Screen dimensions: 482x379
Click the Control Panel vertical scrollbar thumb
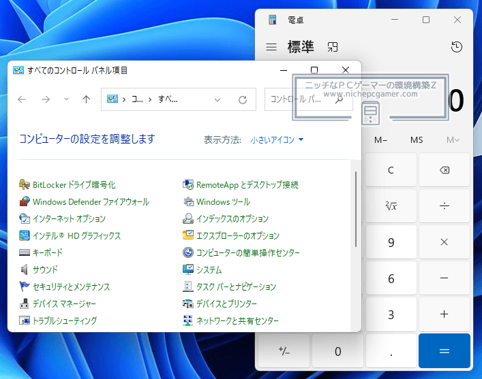click(356, 210)
